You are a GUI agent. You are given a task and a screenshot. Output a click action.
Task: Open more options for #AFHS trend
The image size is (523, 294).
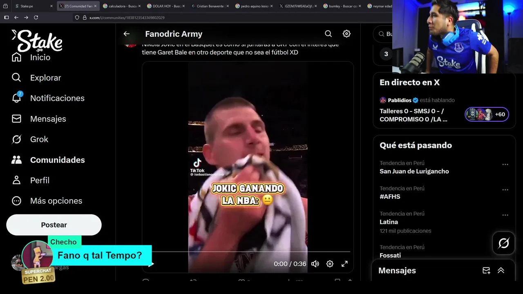(505, 190)
